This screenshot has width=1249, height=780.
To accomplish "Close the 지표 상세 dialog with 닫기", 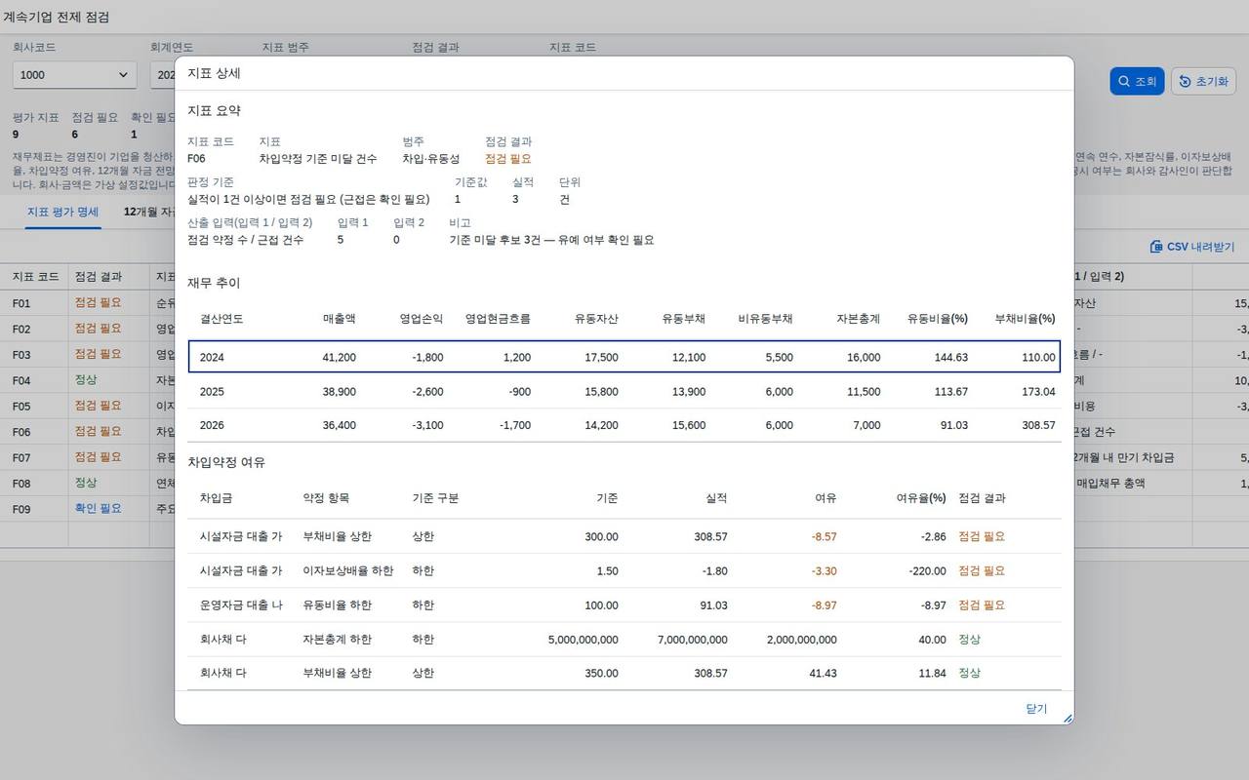I will (x=1036, y=709).
